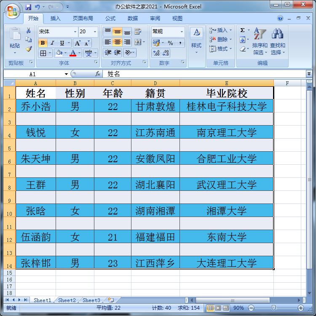Zoom out with the minus button
316x316 pixels.
251,308
